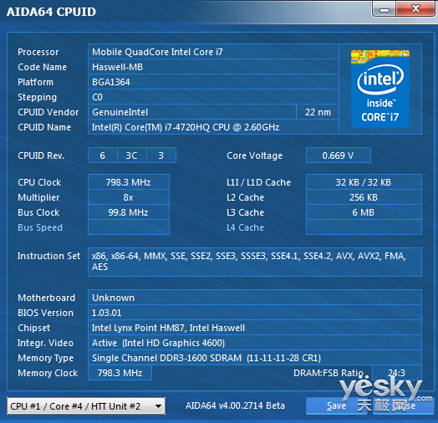Open the CPU core selector dropdown arrow
Viewport: 438px width, 423px height.
[x=158, y=406]
